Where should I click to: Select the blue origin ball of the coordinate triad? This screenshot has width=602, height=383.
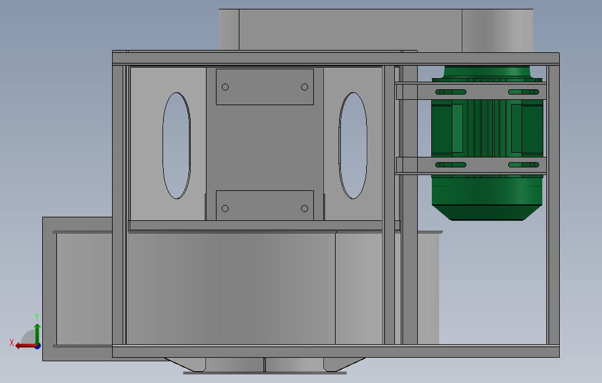pyautogui.click(x=38, y=347)
